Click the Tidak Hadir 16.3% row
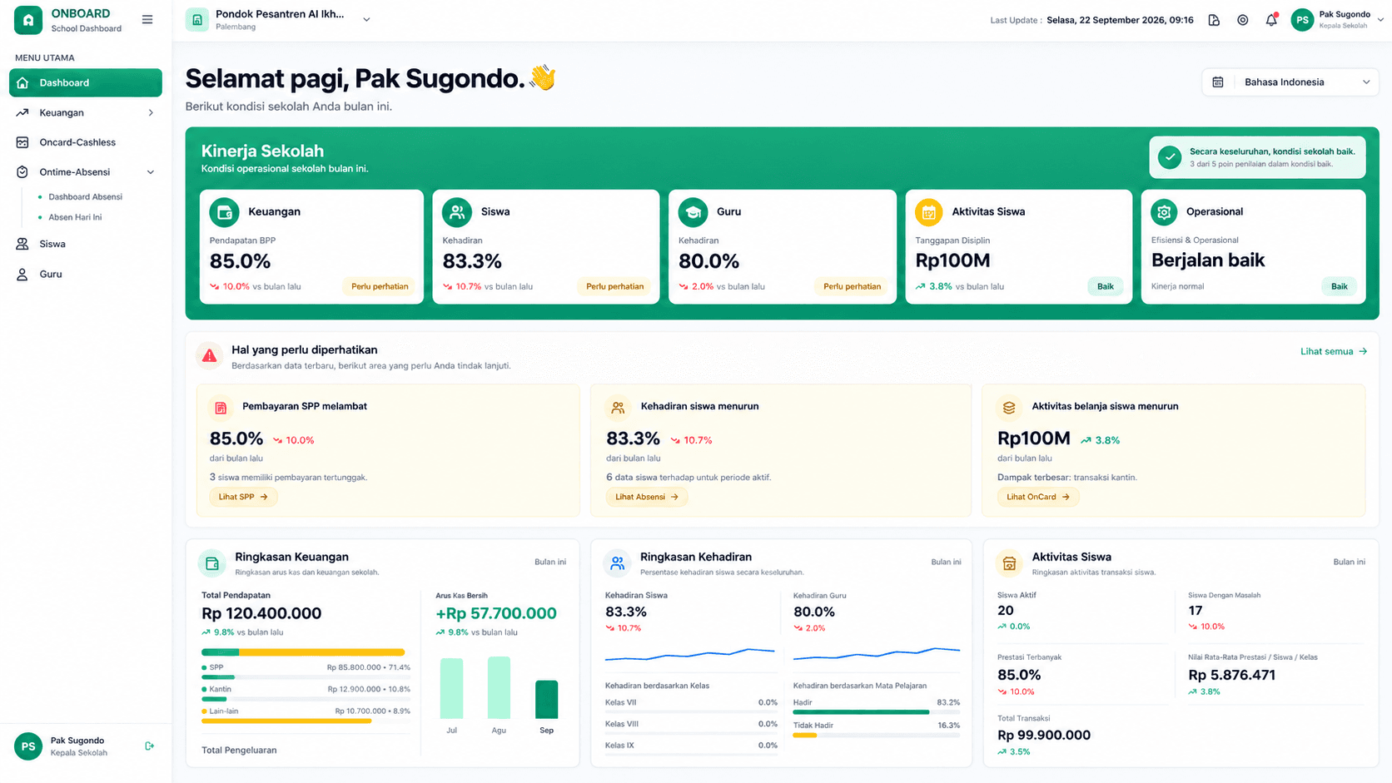1392x783 pixels. tap(877, 728)
